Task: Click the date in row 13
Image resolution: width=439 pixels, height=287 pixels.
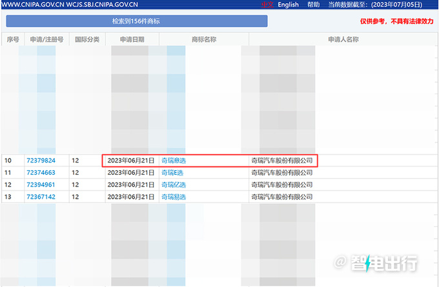Action: tap(131, 197)
